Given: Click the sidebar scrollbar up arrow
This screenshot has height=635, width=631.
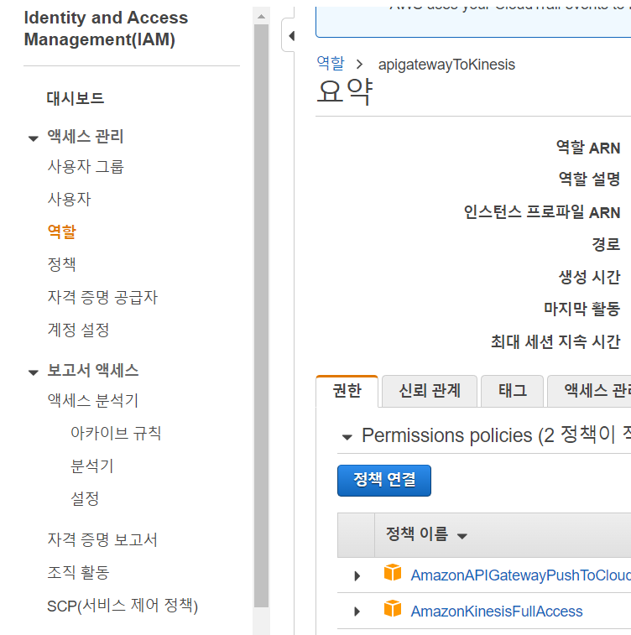Looking at the screenshot, I should (261, 17).
